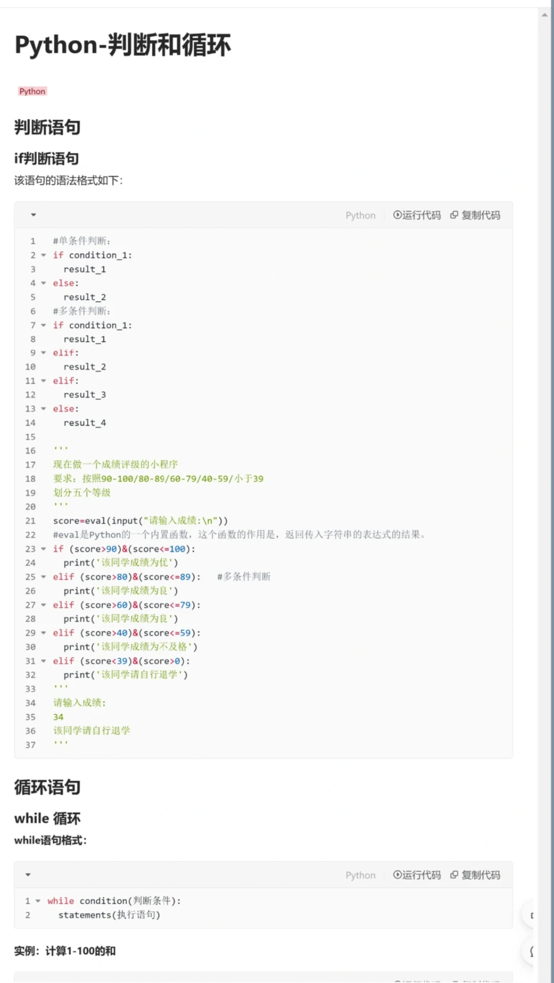
Task: Fold the elif score>80 block at line 25
Action: [x=44, y=577]
